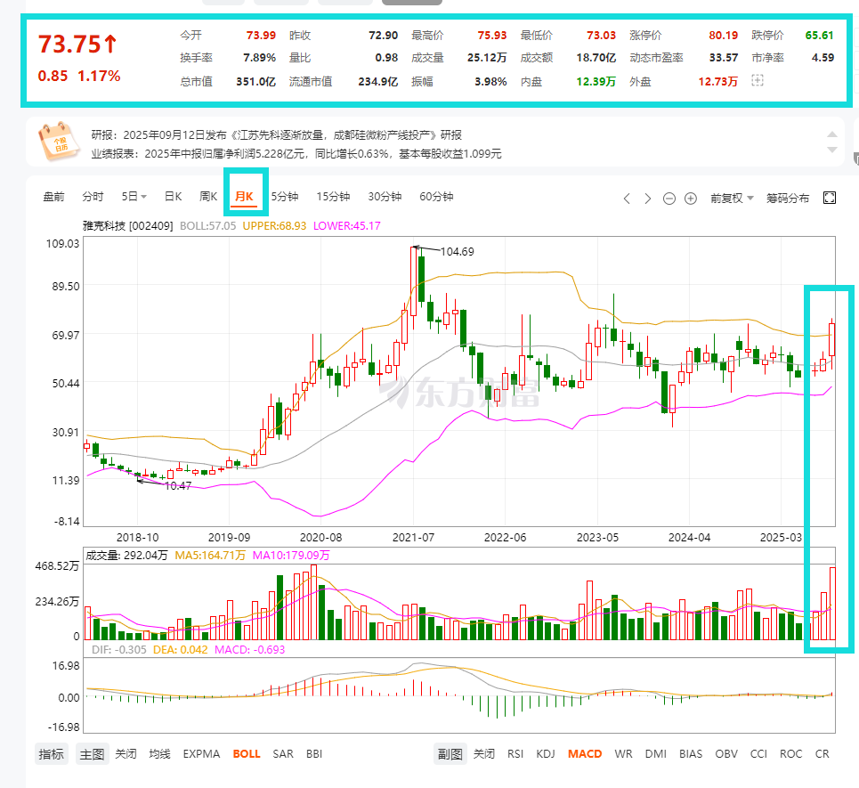Click the 成交量: 292.04万 label

click(126, 555)
